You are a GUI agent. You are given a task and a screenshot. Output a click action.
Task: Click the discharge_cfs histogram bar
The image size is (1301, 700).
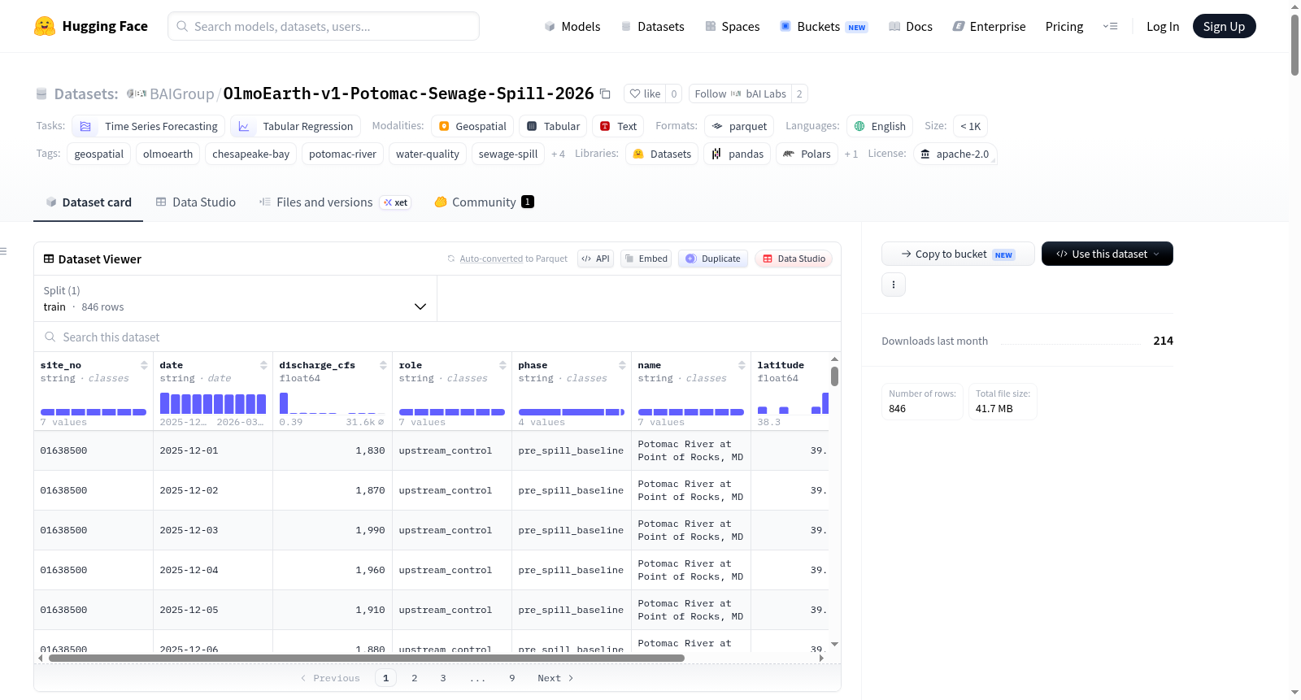click(284, 403)
